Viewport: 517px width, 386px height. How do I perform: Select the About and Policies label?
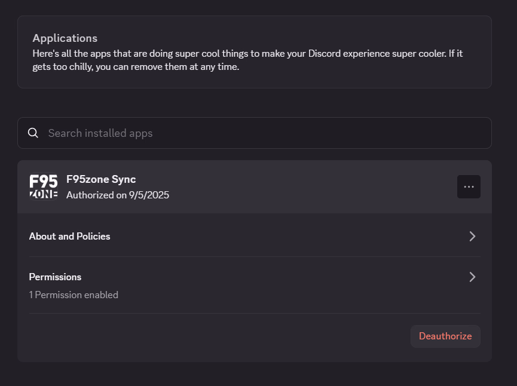pos(69,237)
